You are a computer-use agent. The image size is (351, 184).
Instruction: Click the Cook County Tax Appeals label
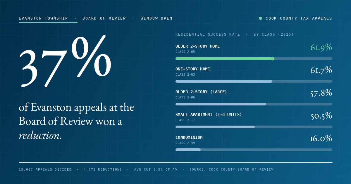click(x=299, y=18)
